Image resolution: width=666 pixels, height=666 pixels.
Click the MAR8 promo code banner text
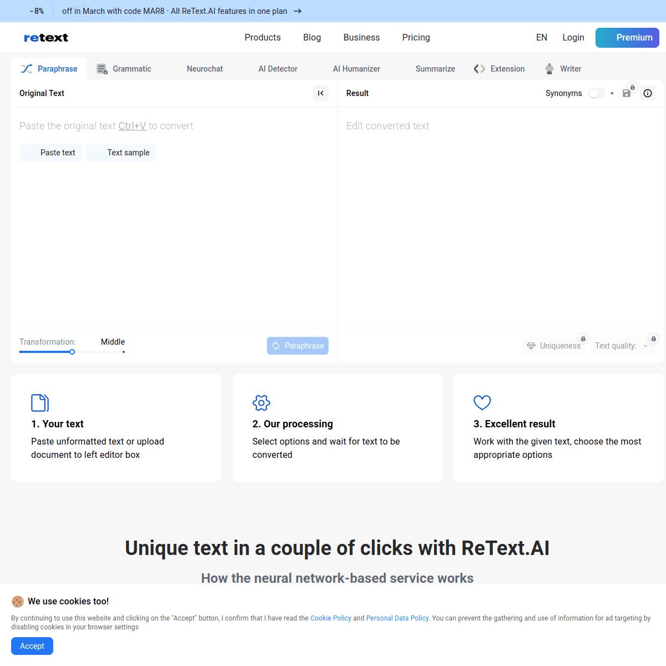point(175,11)
